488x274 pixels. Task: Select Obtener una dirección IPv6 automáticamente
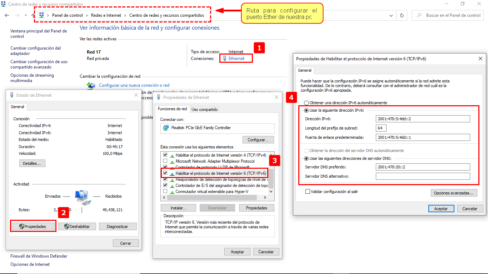point(306,103)
